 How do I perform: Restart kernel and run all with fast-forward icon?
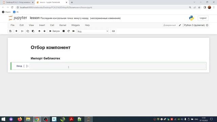click(x=74, y=31)
